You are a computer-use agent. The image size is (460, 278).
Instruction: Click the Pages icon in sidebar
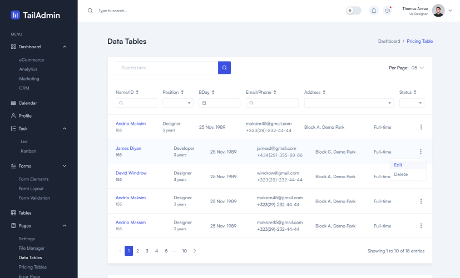point(13,226)
